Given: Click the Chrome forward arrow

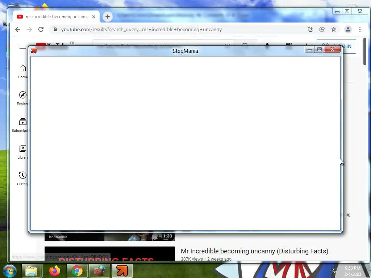Looking at the screenshot, I should (x=29, y=29).
